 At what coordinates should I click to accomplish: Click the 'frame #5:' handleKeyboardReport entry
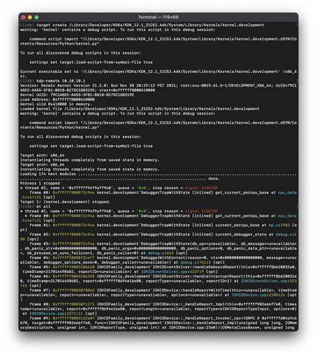pyautogui.click(x=158, y=270)
